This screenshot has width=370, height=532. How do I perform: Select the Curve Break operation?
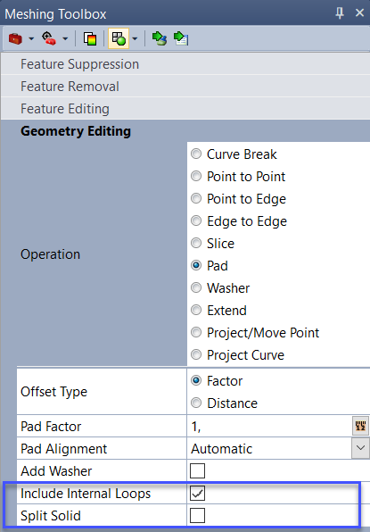tap(196, 154)
